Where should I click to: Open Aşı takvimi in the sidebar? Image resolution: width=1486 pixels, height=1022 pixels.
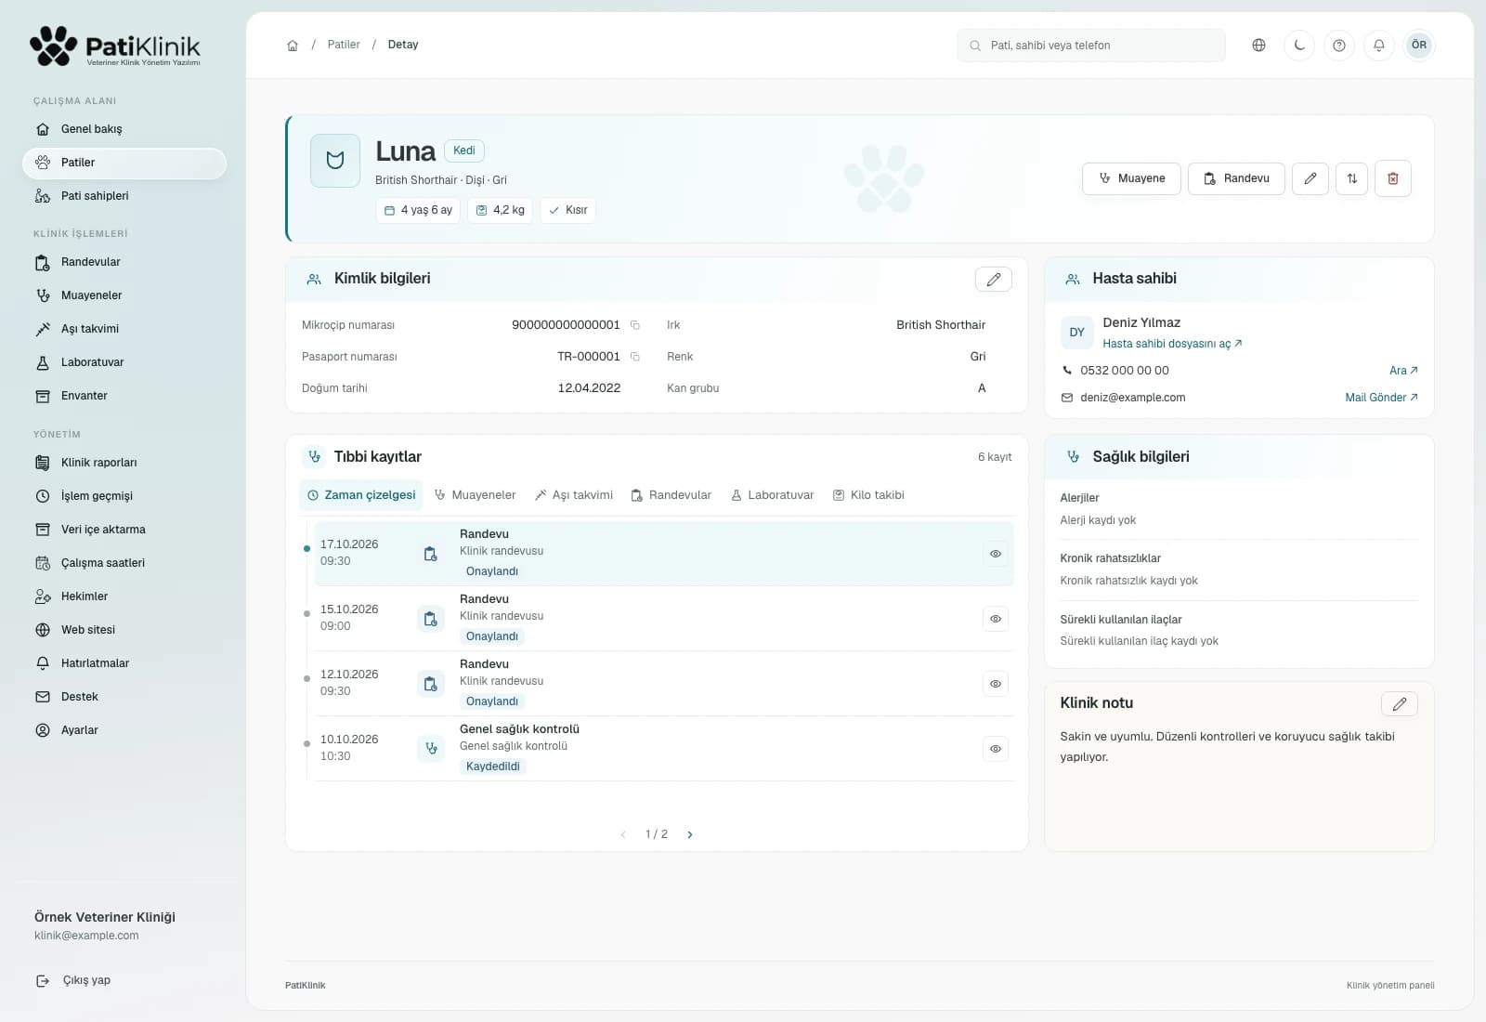tap(124, 329)
